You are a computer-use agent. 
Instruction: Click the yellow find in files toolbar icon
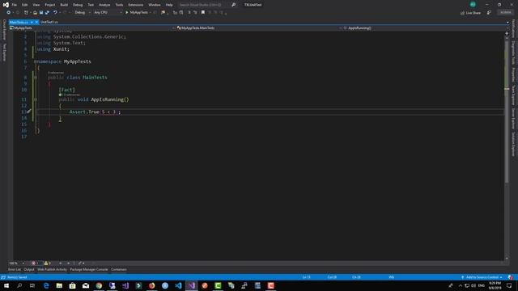(163, 13)
